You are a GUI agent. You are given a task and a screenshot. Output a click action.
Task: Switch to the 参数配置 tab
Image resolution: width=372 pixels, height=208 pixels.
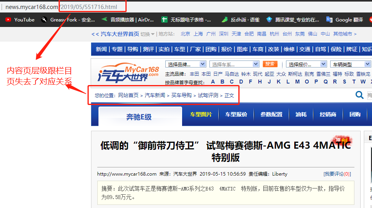click(x=271, y=114)
